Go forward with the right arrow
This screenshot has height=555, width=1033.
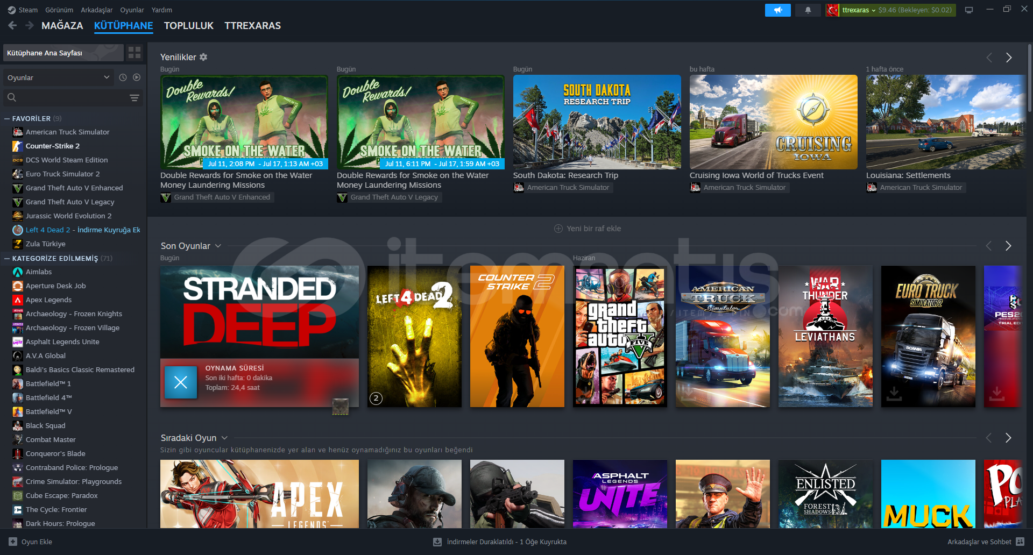[x=30, y=25]
